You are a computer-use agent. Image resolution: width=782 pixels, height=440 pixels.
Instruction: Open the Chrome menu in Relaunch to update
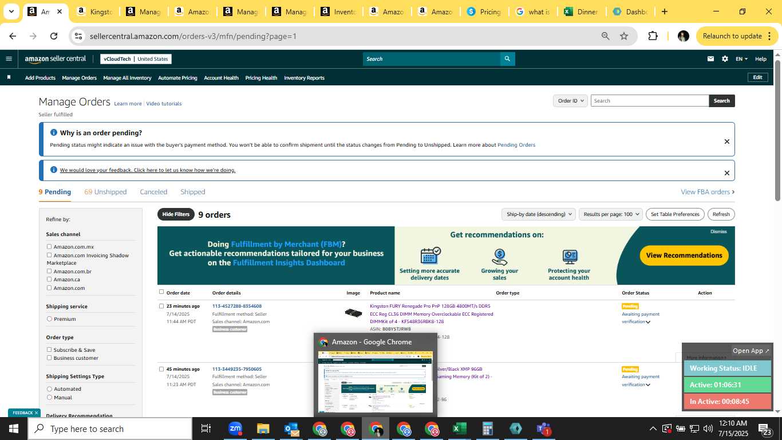pos(768,36)
